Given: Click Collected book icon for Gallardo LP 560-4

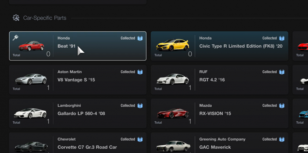Looking at the screenshot, I should (140, 106).
